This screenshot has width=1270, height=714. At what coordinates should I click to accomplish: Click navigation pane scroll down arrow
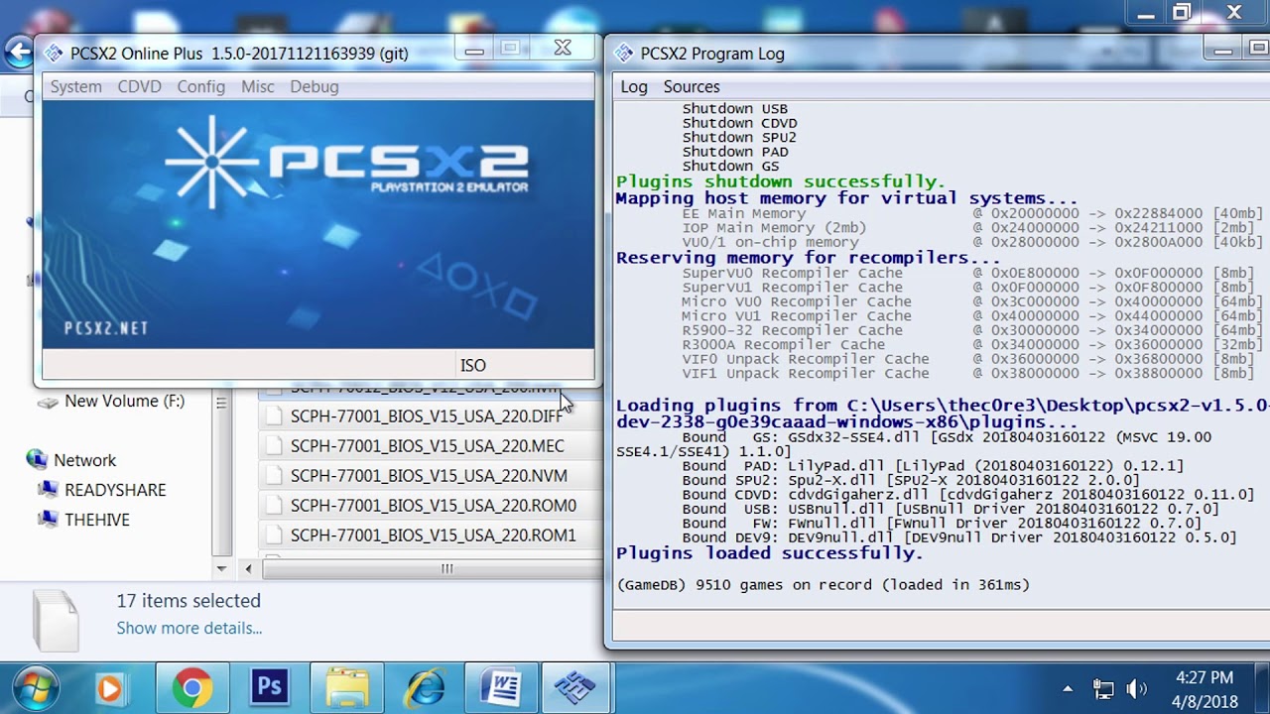(x=221, y=569)
